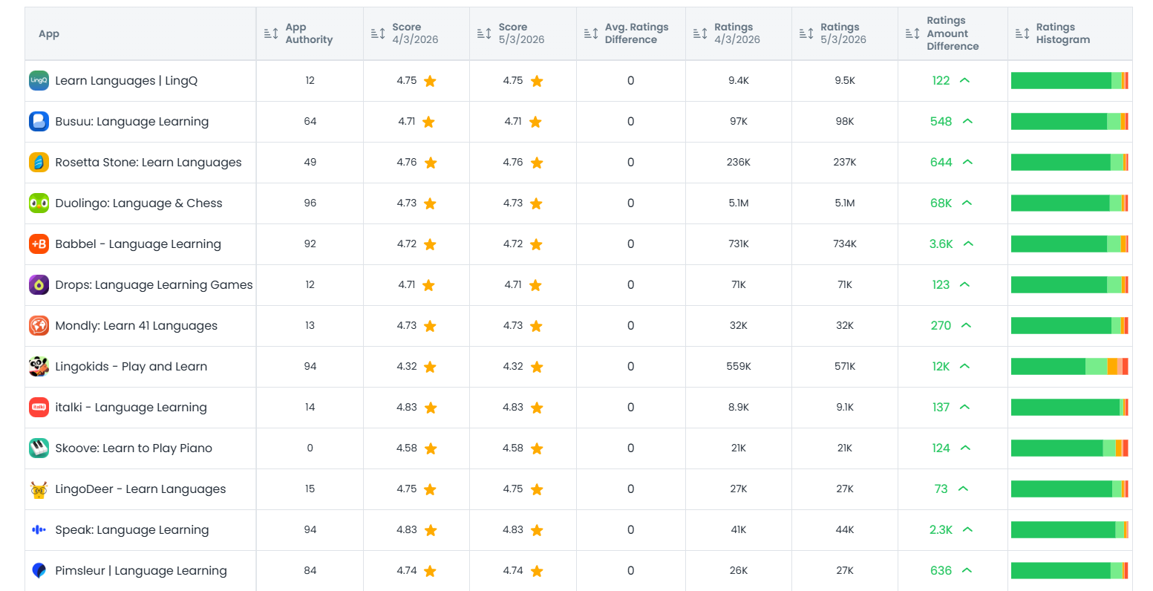Sort by Ratings Histogram column
Viewport: 1153px width, 591px height.
coord(1022,33)
